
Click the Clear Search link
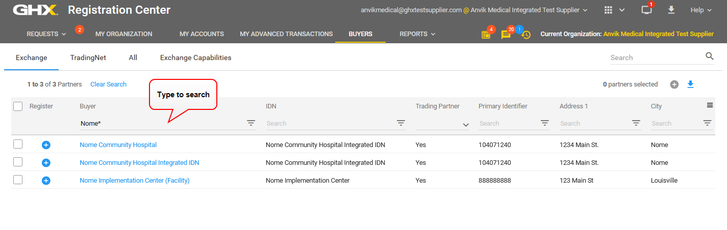tap(108, 84)
